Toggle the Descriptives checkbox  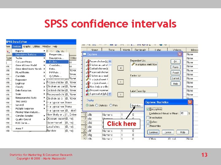click(148, 109)
